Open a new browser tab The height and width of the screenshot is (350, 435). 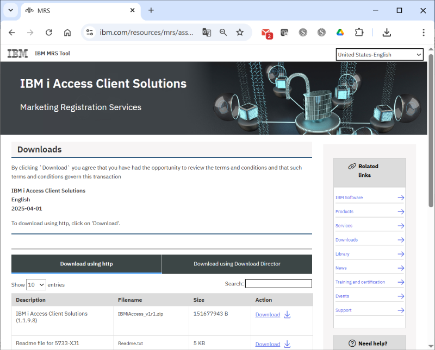151,10
